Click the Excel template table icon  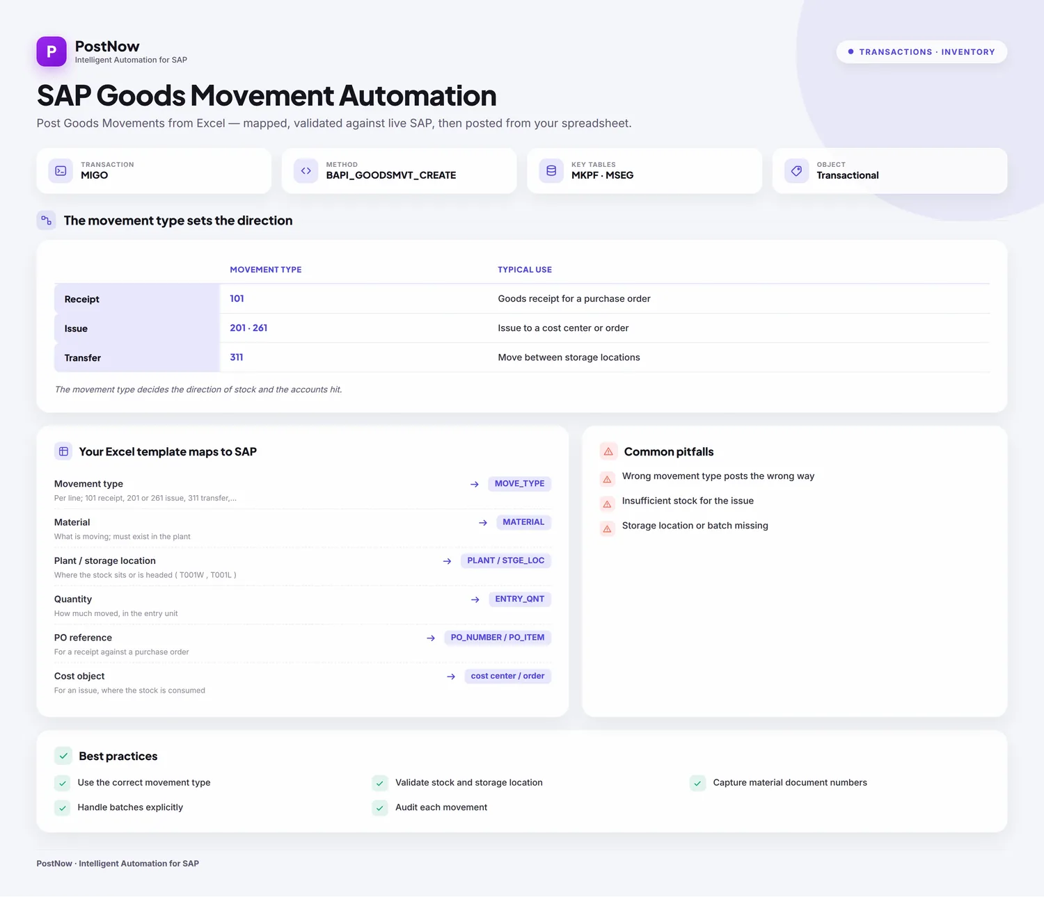[63, 451]
